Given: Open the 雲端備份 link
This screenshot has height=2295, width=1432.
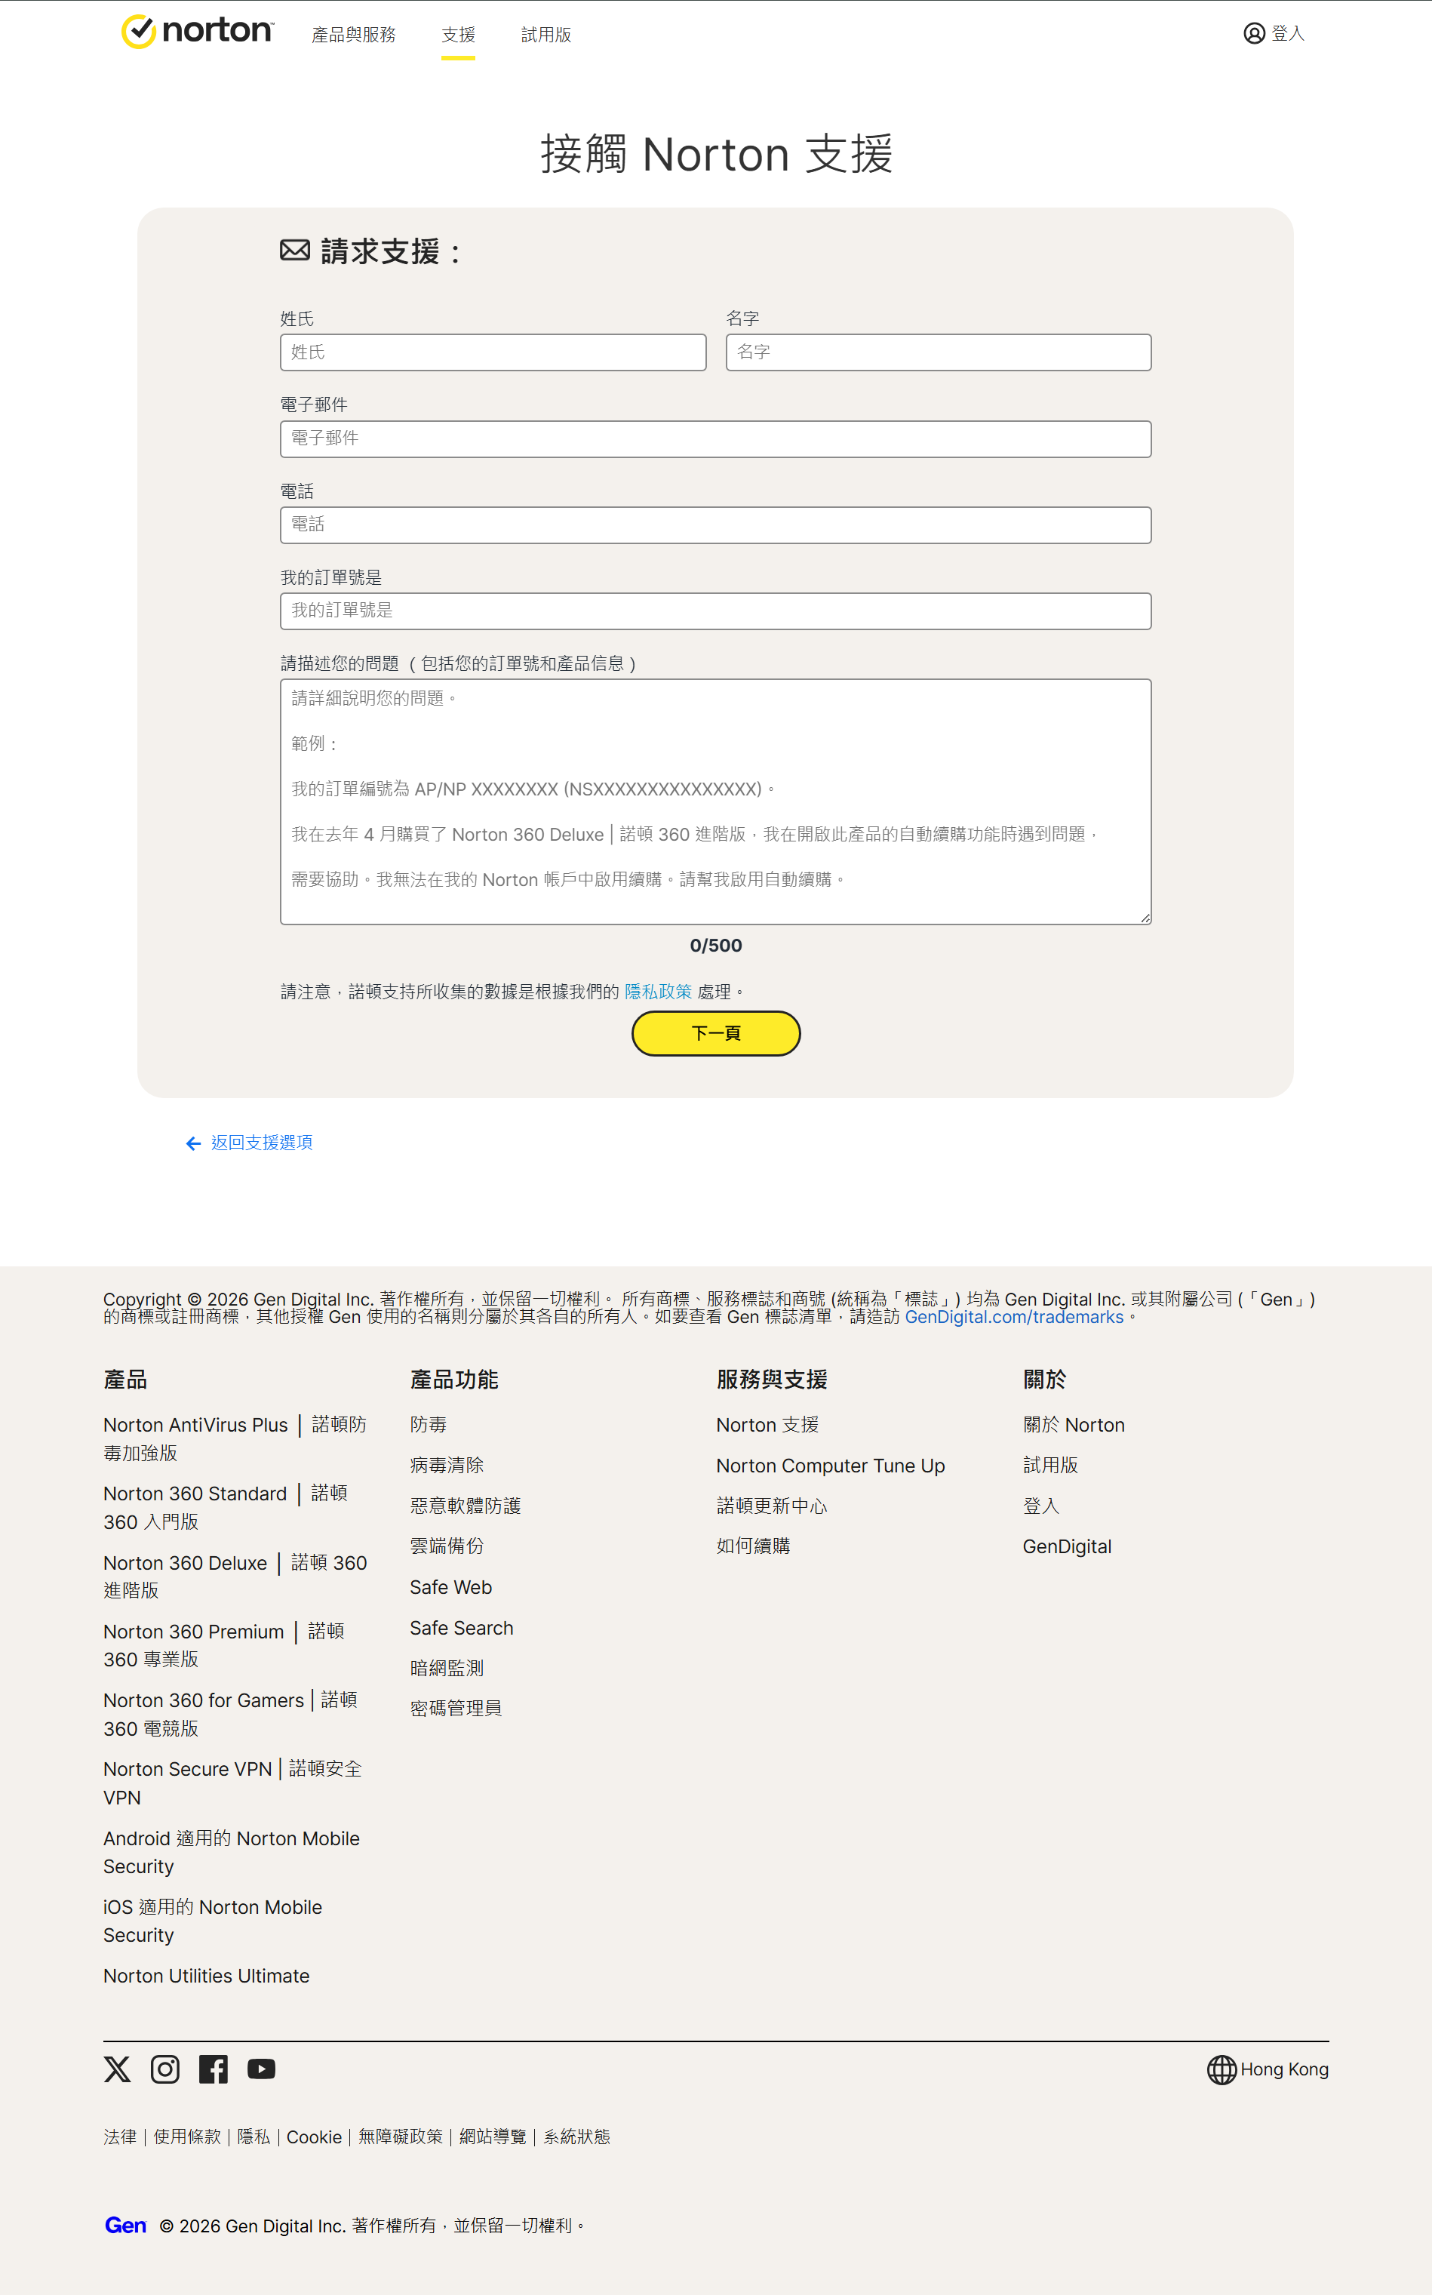Looking at the screenshot, I should pyautogui.click(x=447, y=1546).
